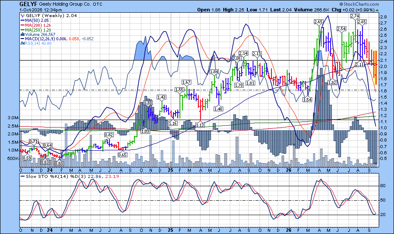Click the 0.50 lowest price label

tap(59, 163)
